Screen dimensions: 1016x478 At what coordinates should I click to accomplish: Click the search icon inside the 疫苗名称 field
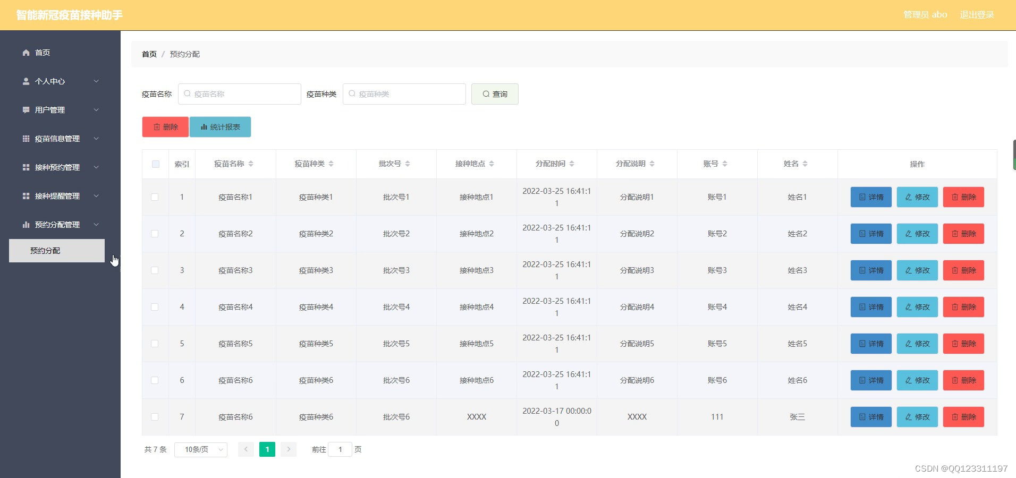187,94
